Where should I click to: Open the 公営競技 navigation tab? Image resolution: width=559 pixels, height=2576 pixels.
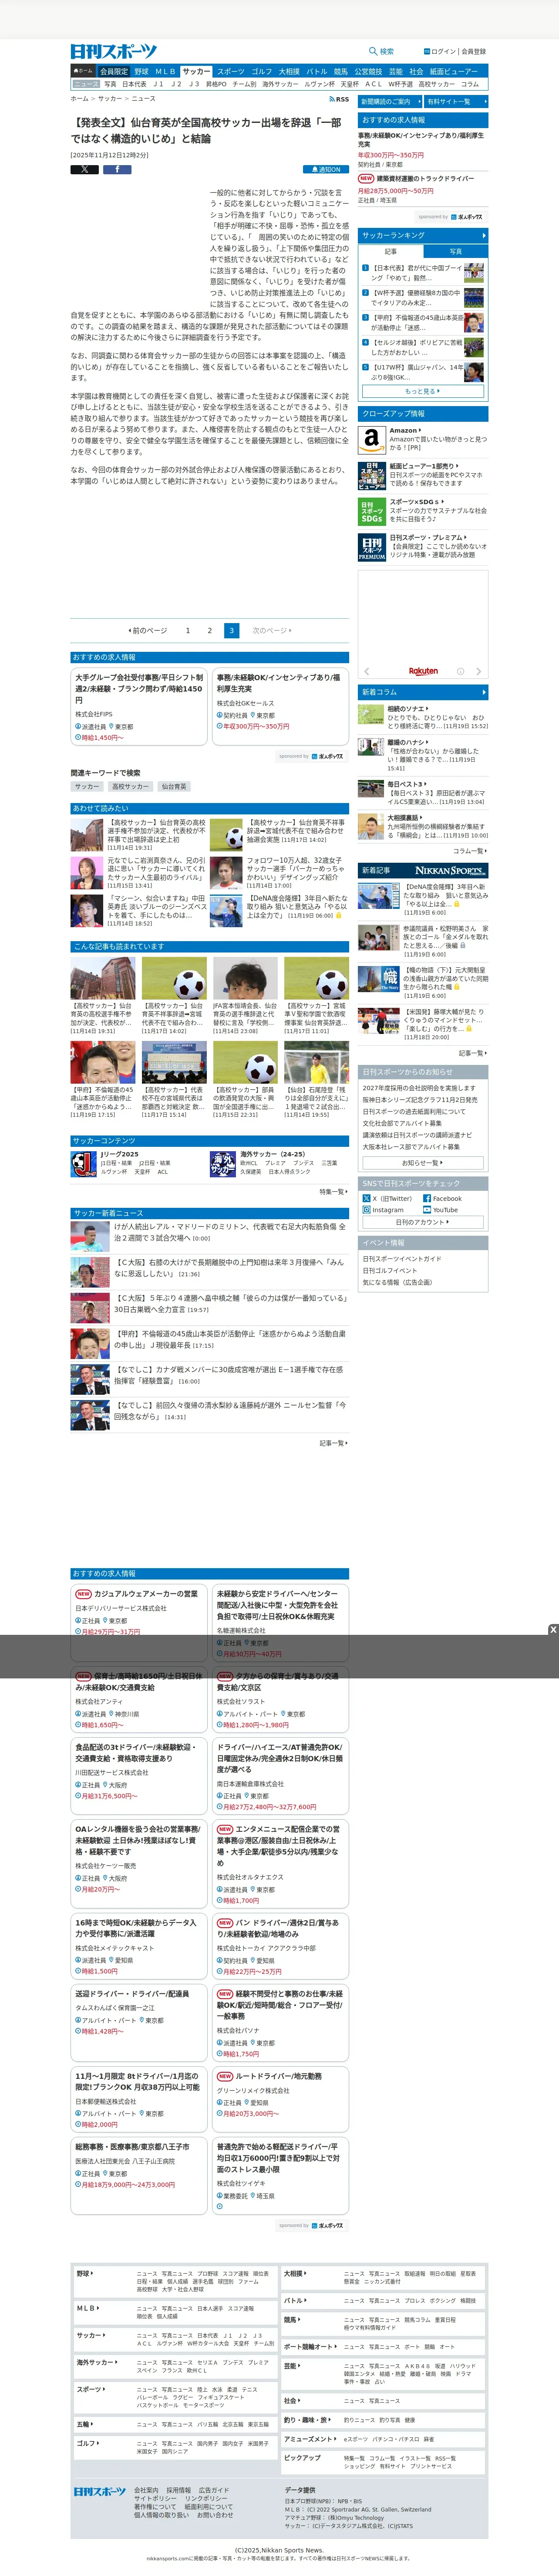coord(368,71)
